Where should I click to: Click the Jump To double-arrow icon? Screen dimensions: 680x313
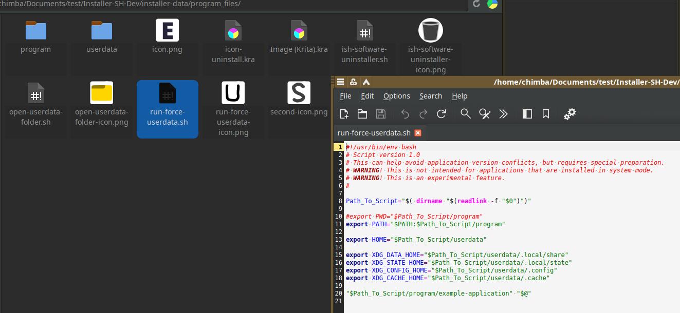[503, 114]
